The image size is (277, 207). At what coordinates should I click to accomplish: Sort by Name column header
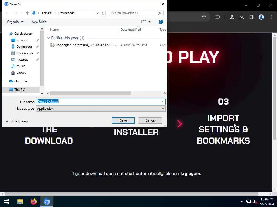click(54, 30)
